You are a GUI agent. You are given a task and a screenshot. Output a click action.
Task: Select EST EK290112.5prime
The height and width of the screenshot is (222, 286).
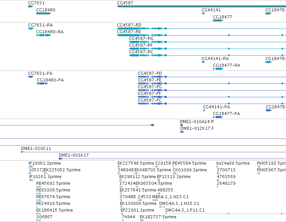point(137,177)
